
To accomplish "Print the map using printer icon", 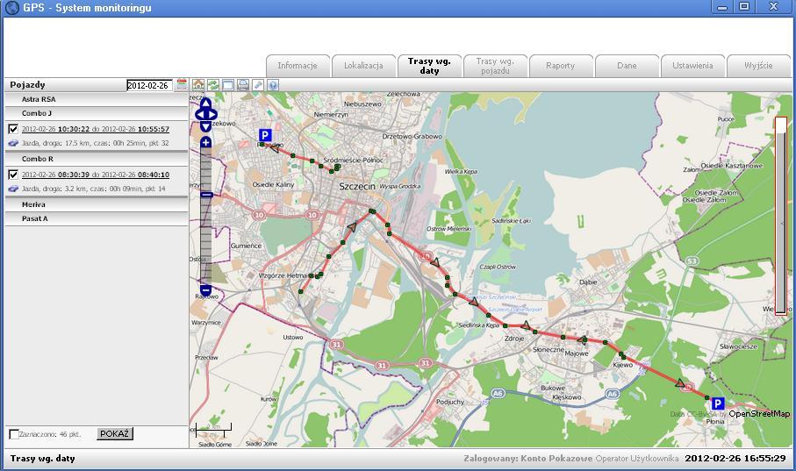I will pyautogui.click(x=243, y=85).
